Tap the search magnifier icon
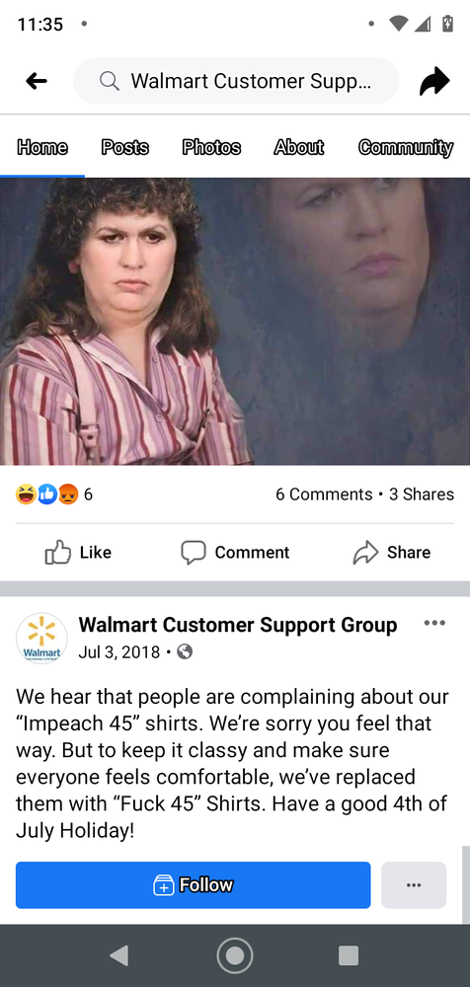 (110, 81)
